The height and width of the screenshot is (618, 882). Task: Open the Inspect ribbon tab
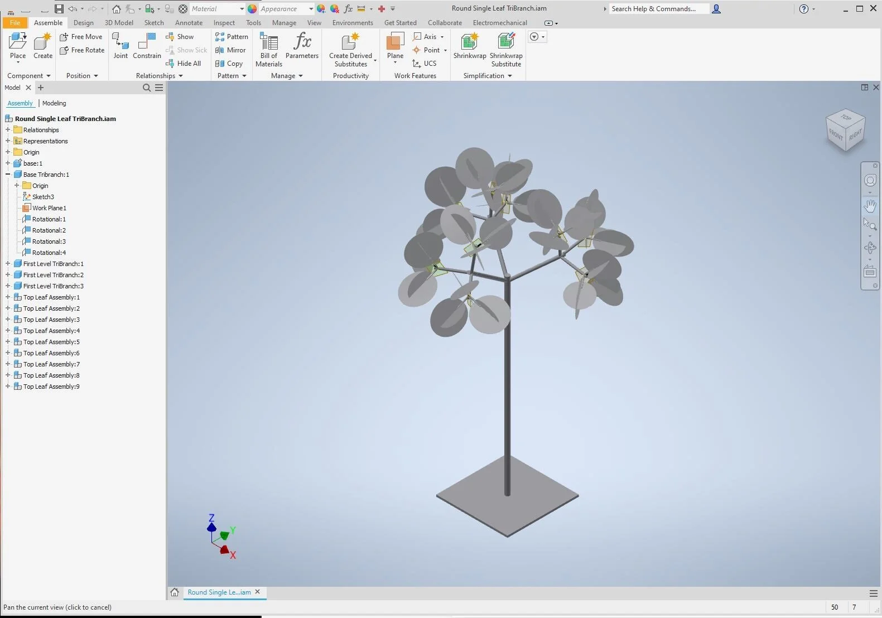(224, 23)
